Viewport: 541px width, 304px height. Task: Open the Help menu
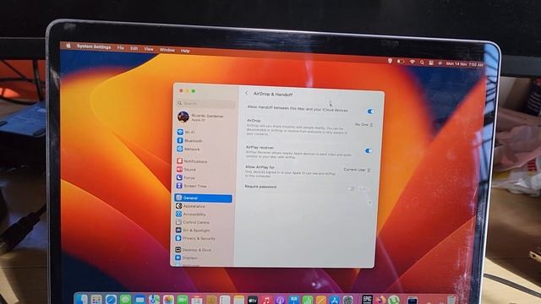185,51
